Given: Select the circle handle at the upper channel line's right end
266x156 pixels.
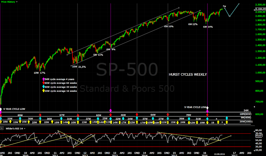Looking at the screenshot, I should point(179,8).
